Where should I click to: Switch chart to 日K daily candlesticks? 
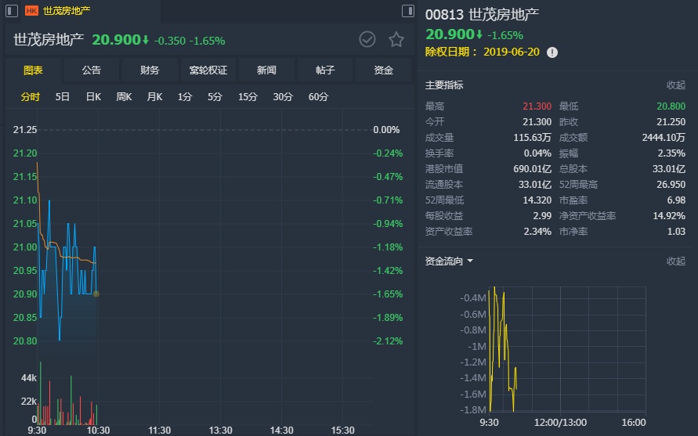pyautogui.click(x=93, y=97)
